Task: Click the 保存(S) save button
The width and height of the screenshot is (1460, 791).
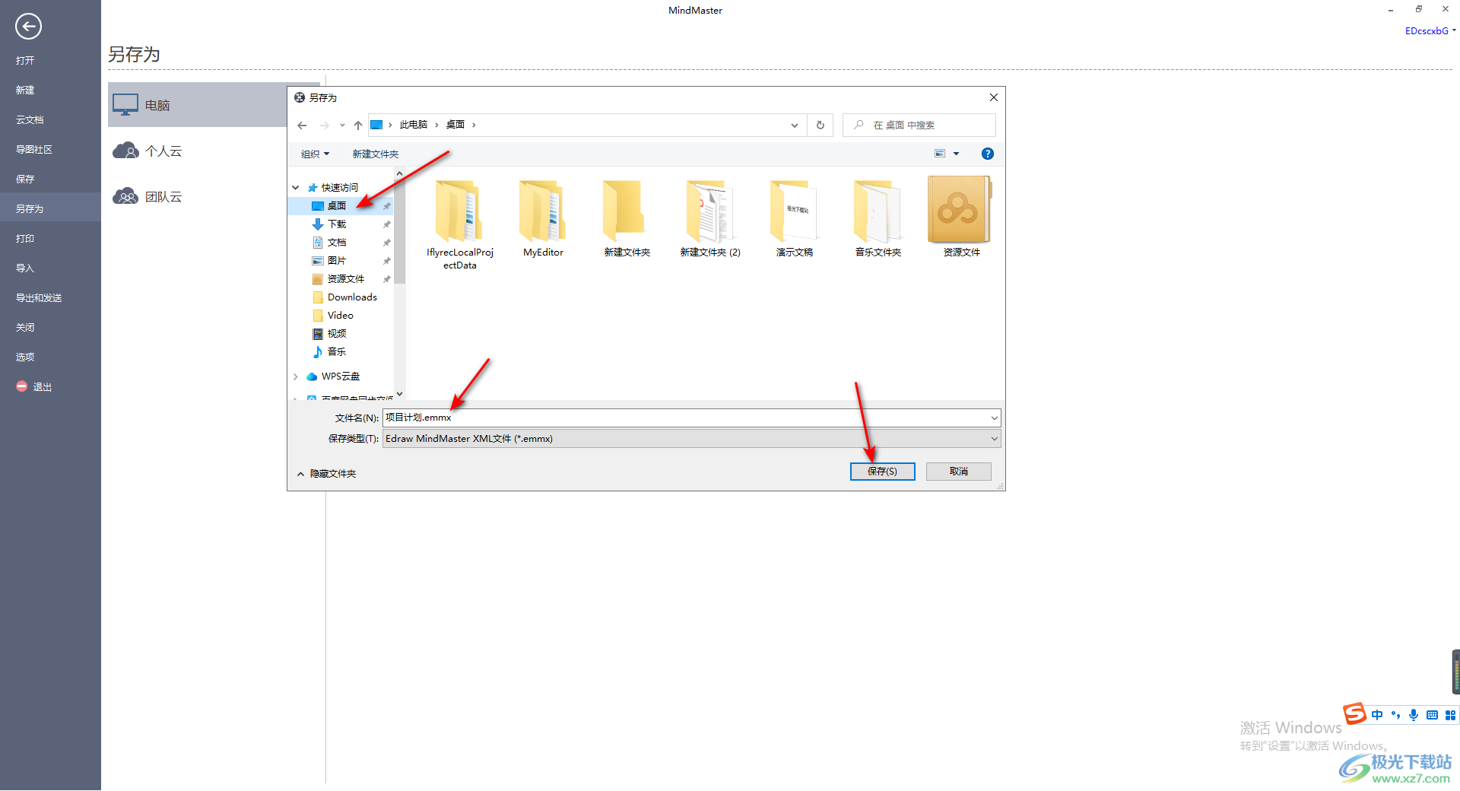Action: pyautogui.click(x=882, y=472)
